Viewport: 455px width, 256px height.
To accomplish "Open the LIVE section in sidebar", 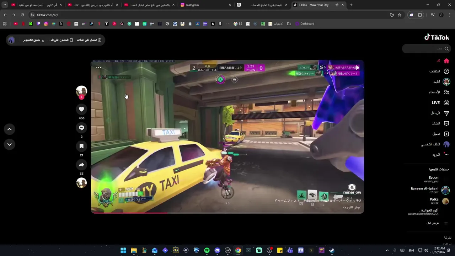I will point(440,103).
